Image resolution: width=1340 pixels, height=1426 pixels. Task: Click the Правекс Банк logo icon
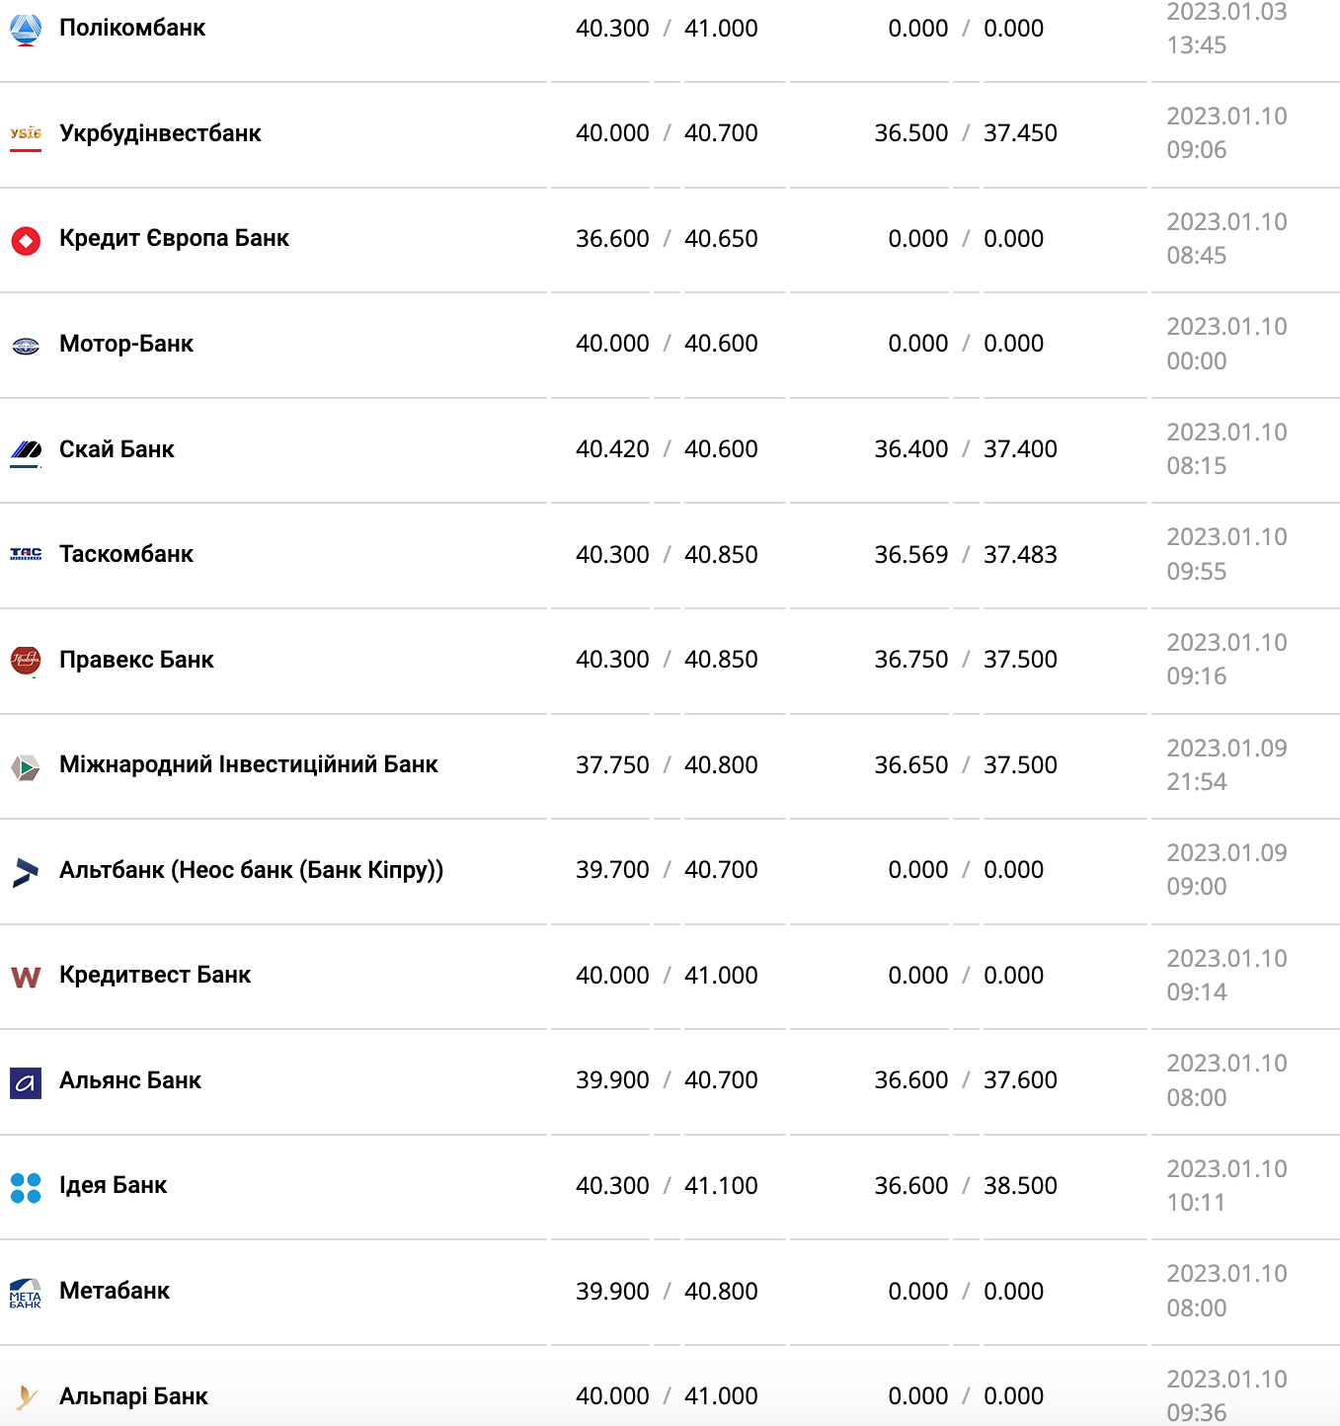point(26,661)
